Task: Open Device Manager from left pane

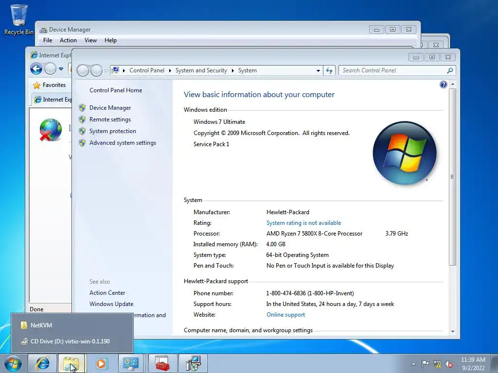Action: click(110, 108)
